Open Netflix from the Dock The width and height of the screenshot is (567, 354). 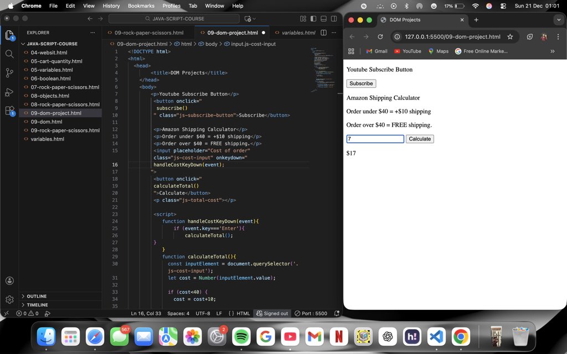pos(338,337)
